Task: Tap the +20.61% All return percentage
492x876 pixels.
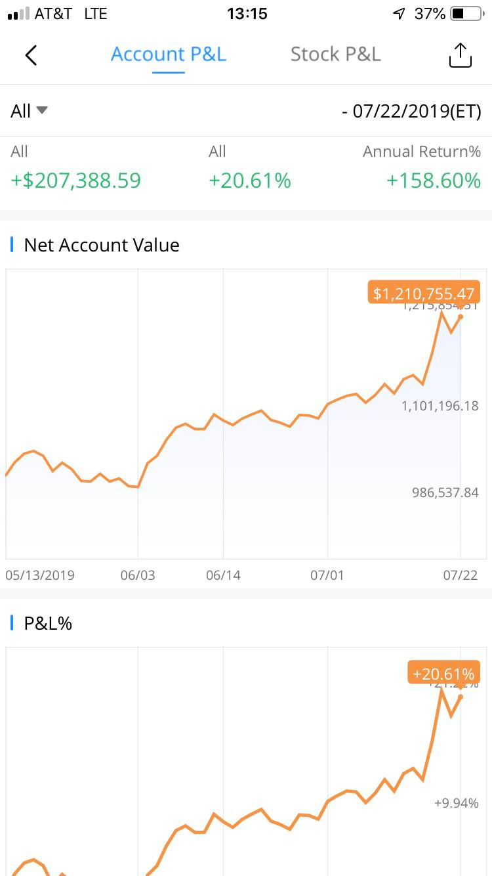Action: (x=250, y=180)
